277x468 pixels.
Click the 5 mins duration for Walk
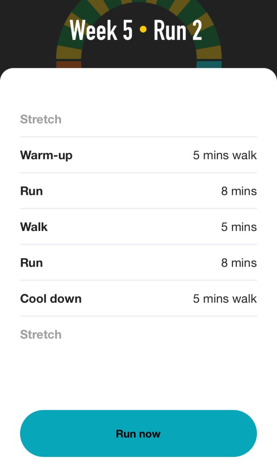click(x=239, y=227)
